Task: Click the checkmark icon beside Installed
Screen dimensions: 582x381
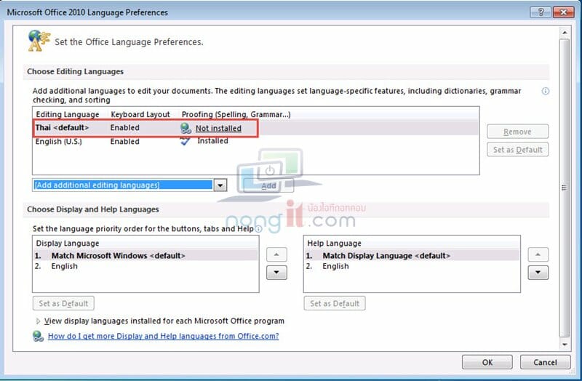Action: [x=185, y=141]
